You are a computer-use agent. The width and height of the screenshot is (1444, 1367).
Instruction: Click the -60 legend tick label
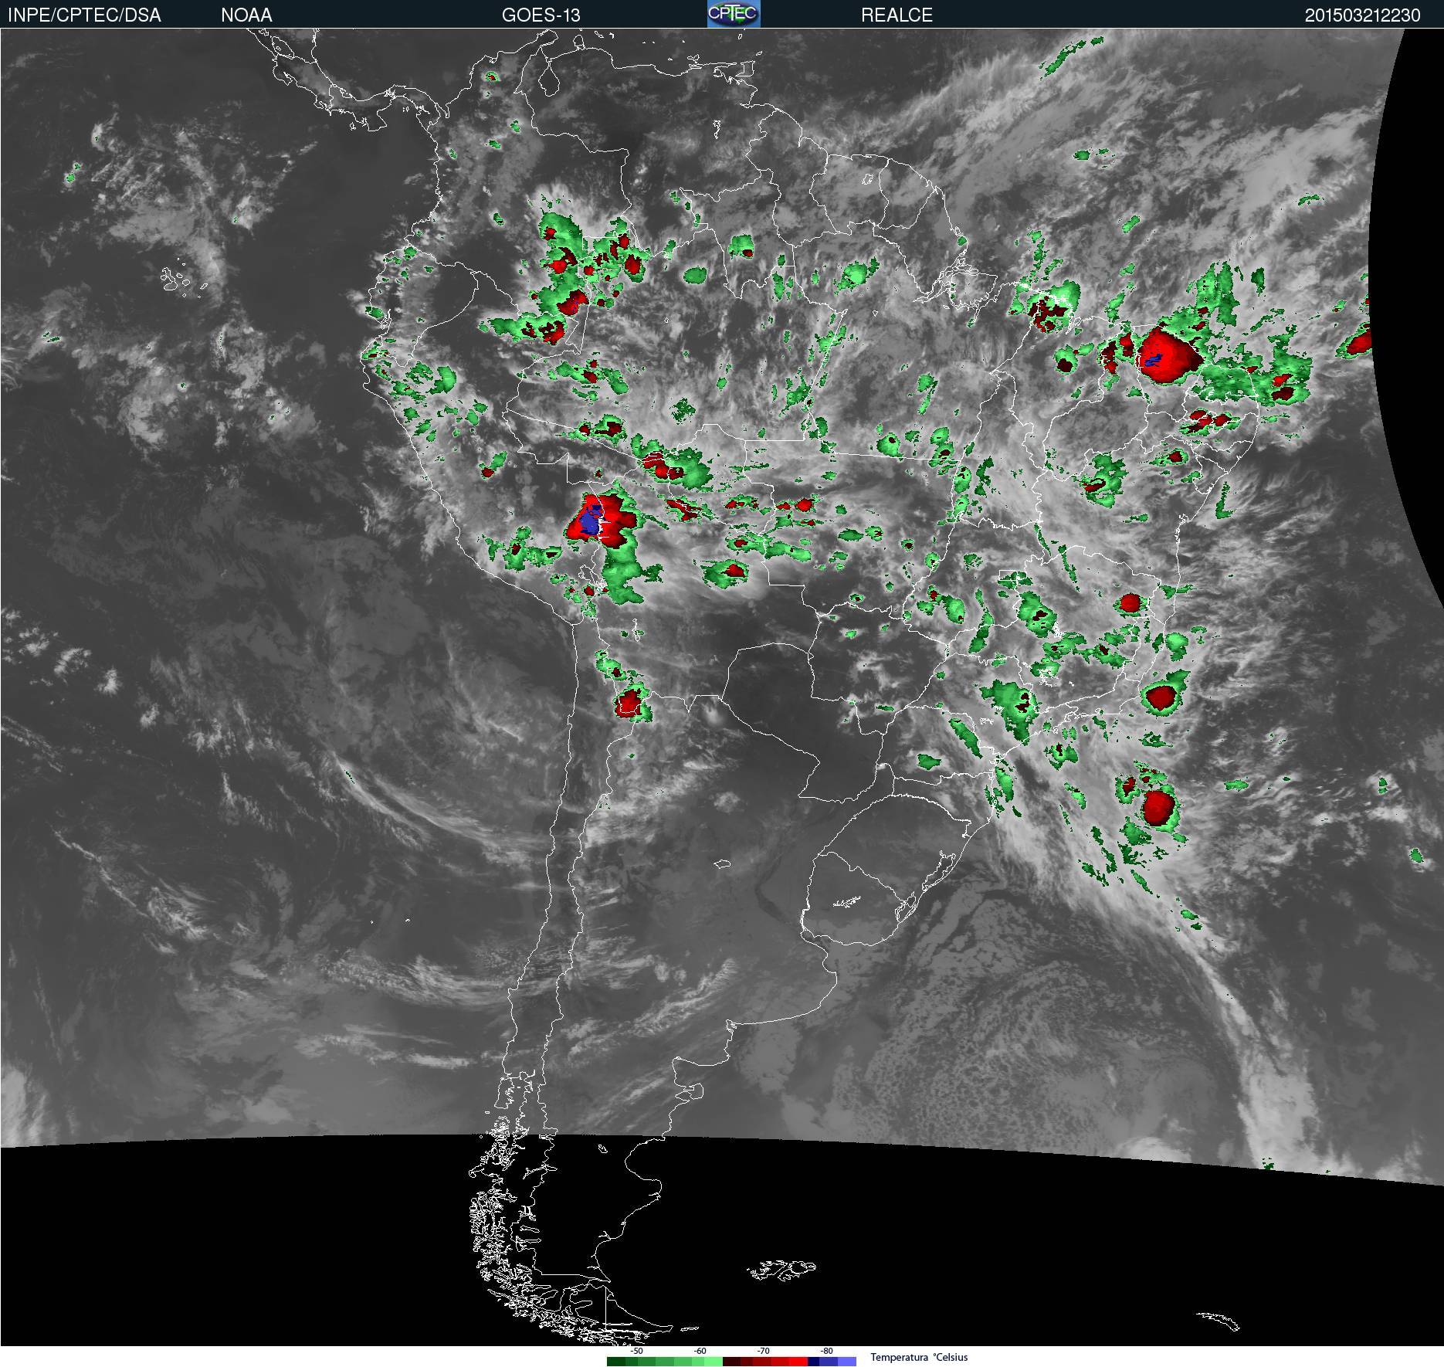point(700,1351)
